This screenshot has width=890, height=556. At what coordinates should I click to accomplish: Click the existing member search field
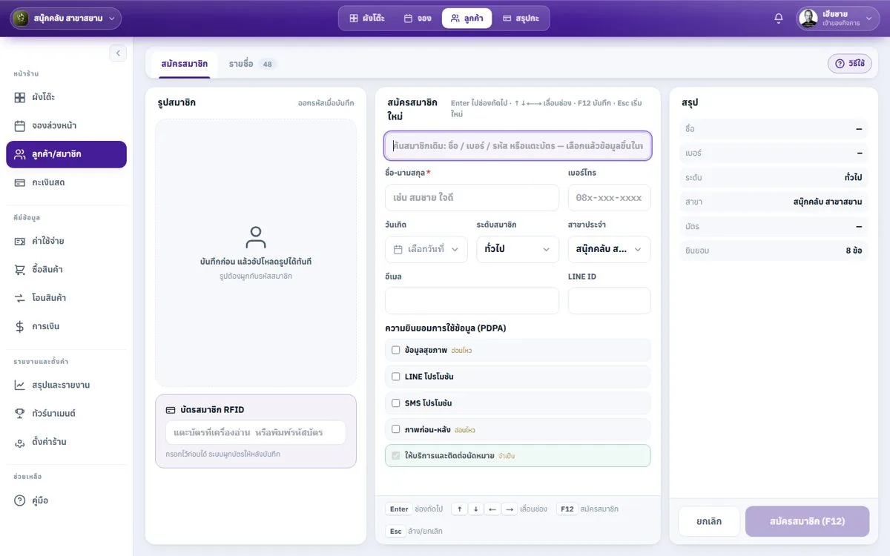pos(518,146)
